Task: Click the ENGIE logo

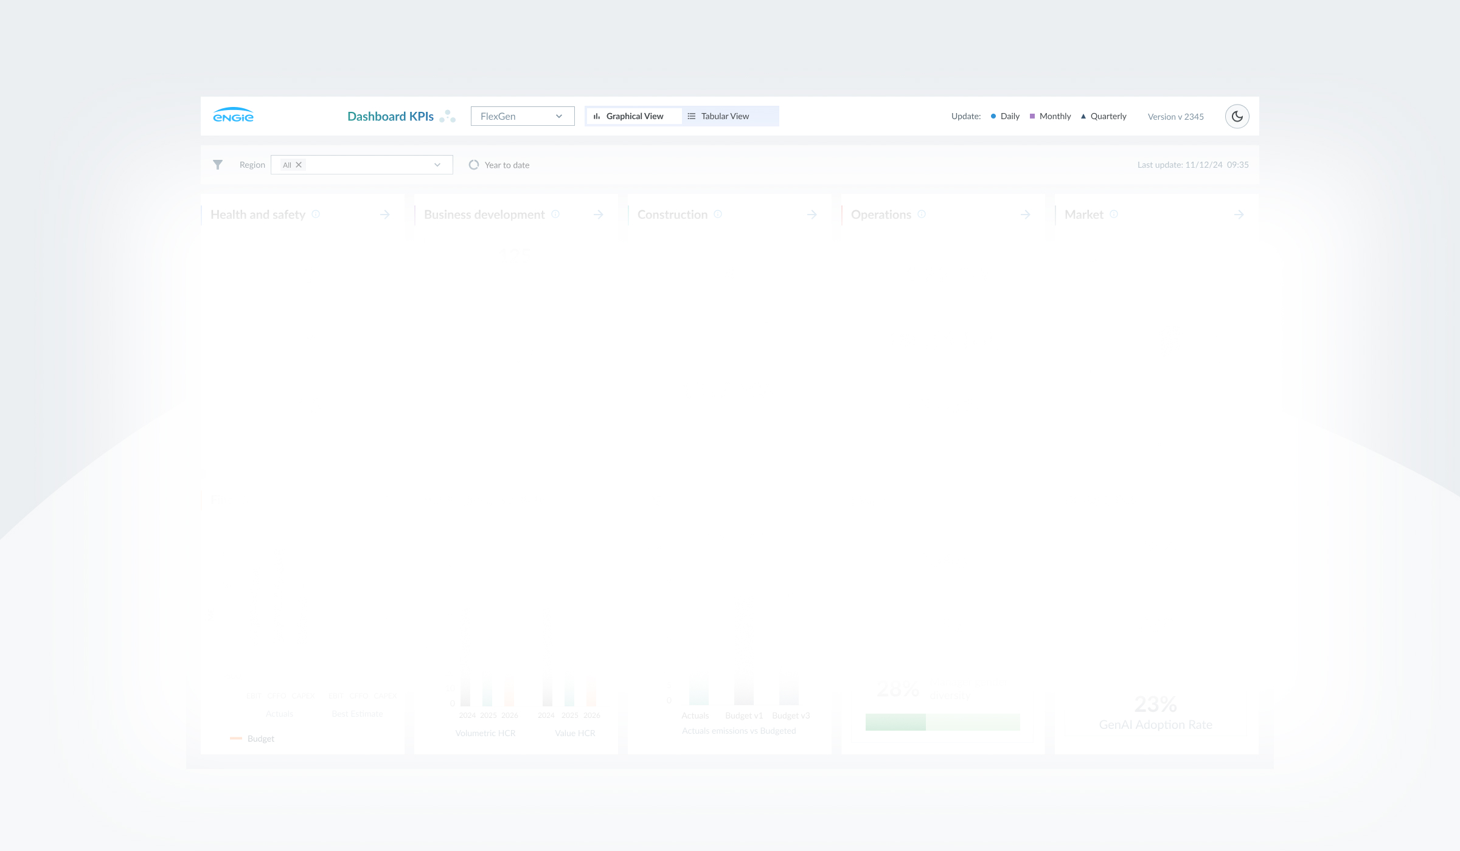Action: 234,115
